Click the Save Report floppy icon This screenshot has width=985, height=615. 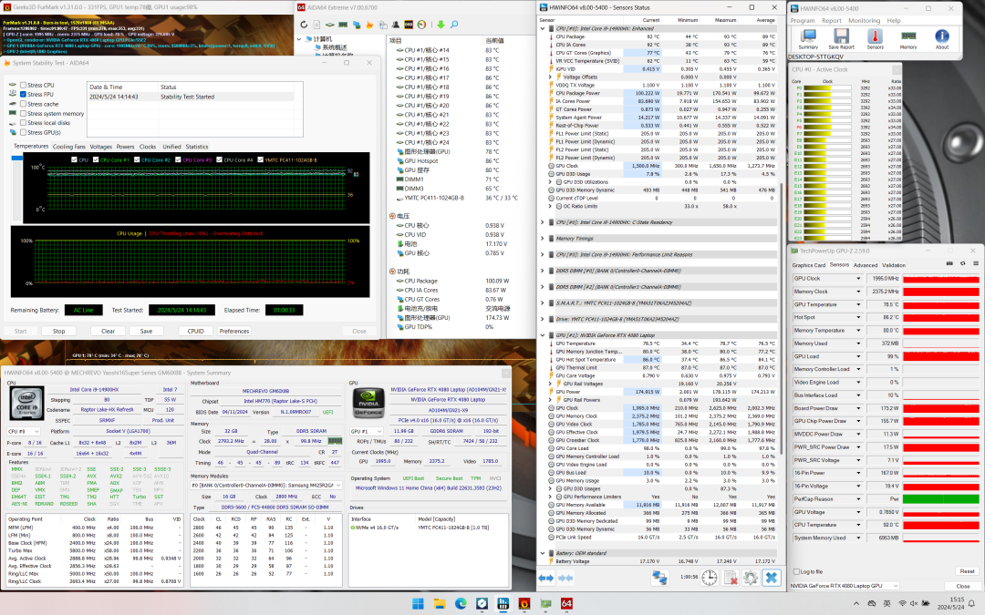[x=841, y=36]
